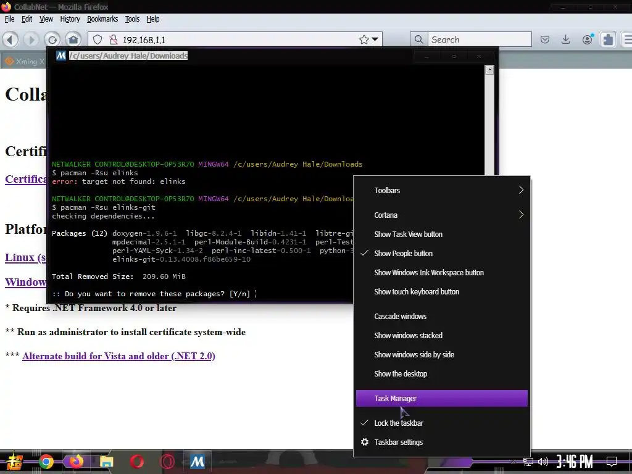Click 'error: target not found: elinks' line

(118, 181)
